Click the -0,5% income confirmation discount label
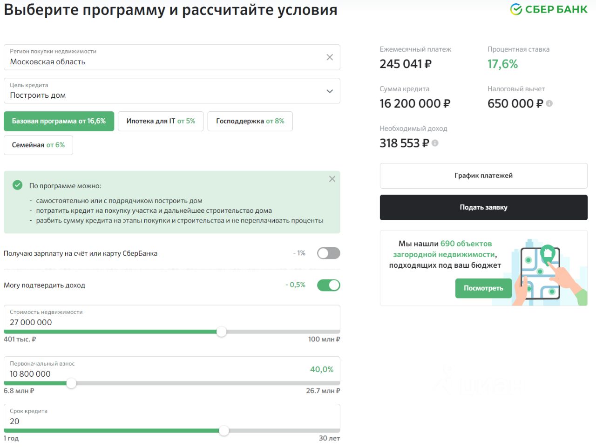The height and width of the screenshot is (448, 596). (296, 285)
